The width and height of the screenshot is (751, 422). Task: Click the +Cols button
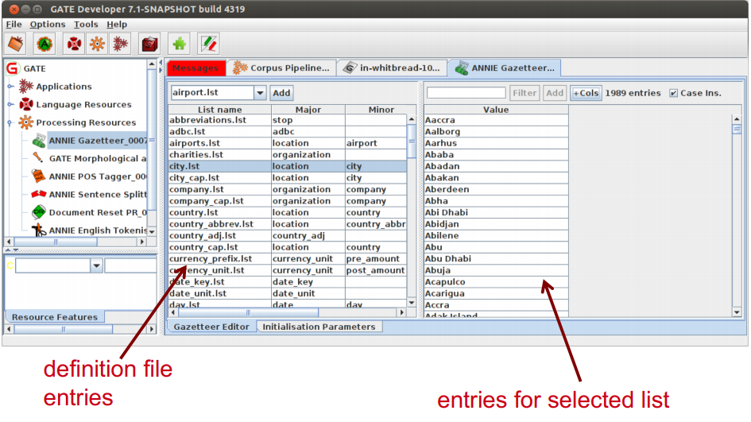[x=586, y=93]
